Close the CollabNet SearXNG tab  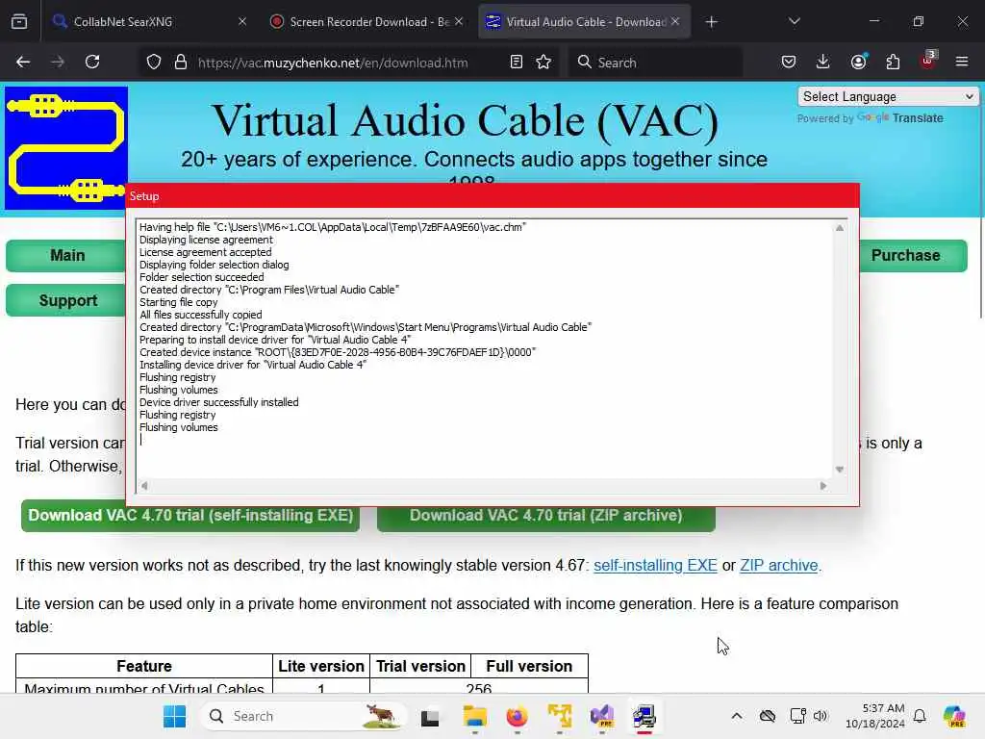click(242, 22)
